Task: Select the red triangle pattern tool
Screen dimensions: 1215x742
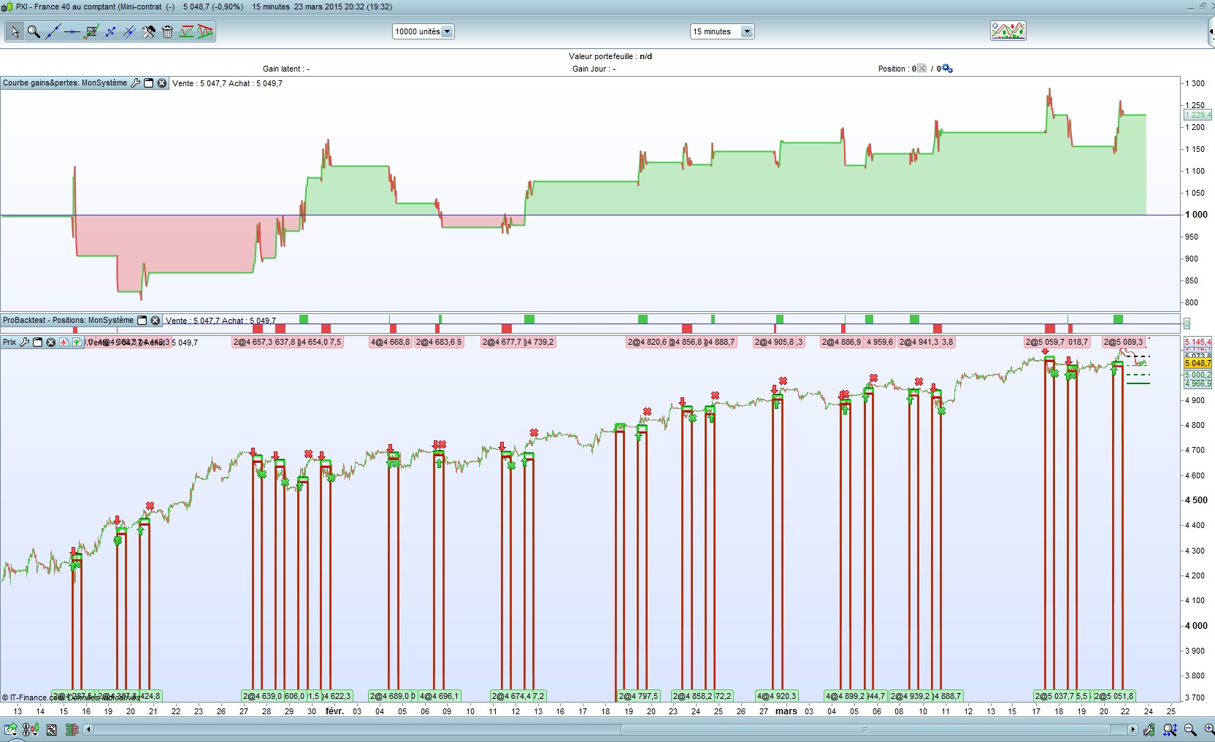Action: click(205, 31)
